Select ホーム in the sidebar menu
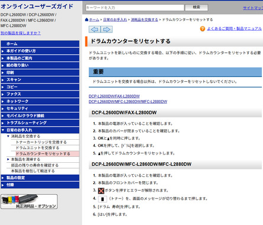263x225 pixels. pyautogui.click(x=40, y=44)
